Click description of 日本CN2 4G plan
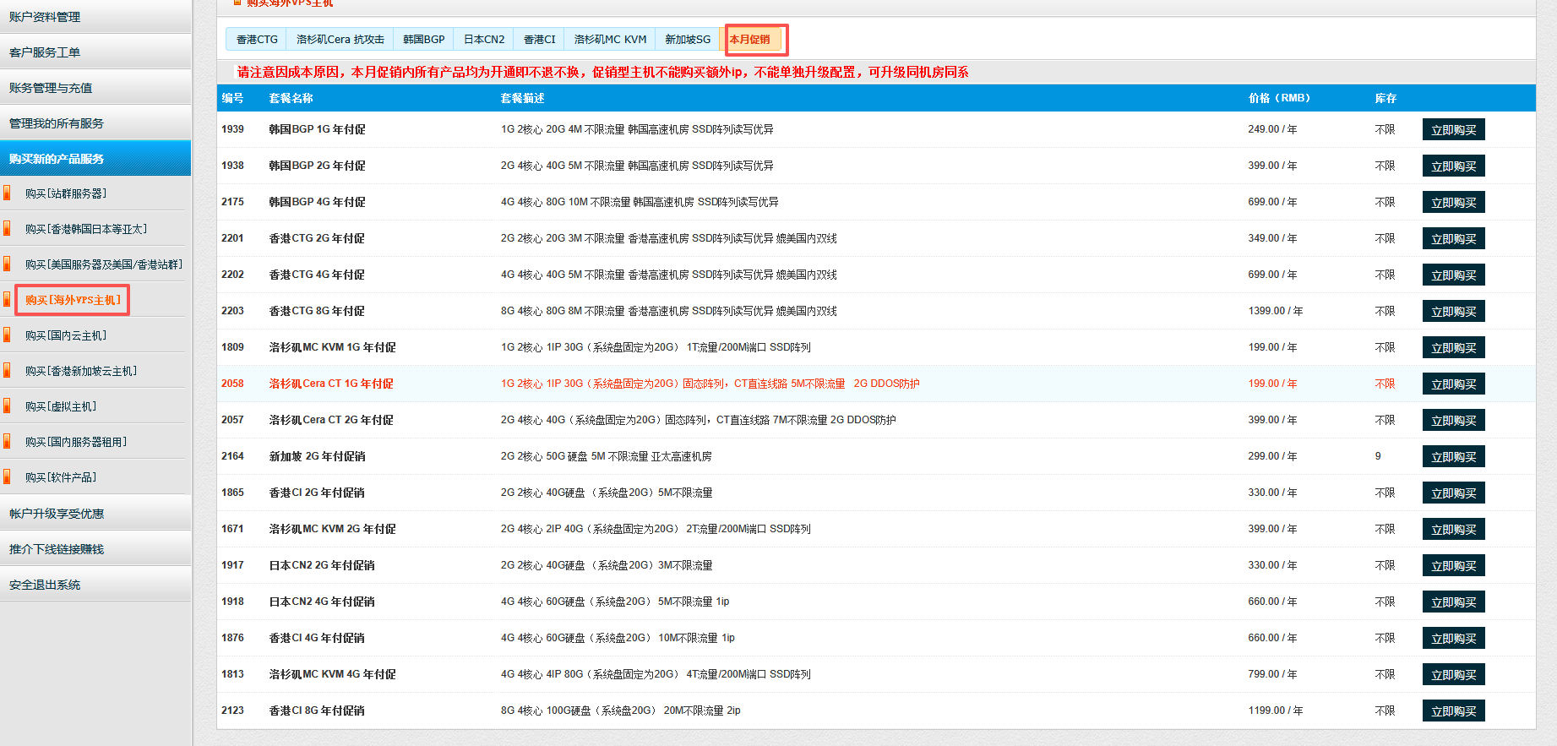Screen dimensions: 1557x746 [x=615, y=602]
